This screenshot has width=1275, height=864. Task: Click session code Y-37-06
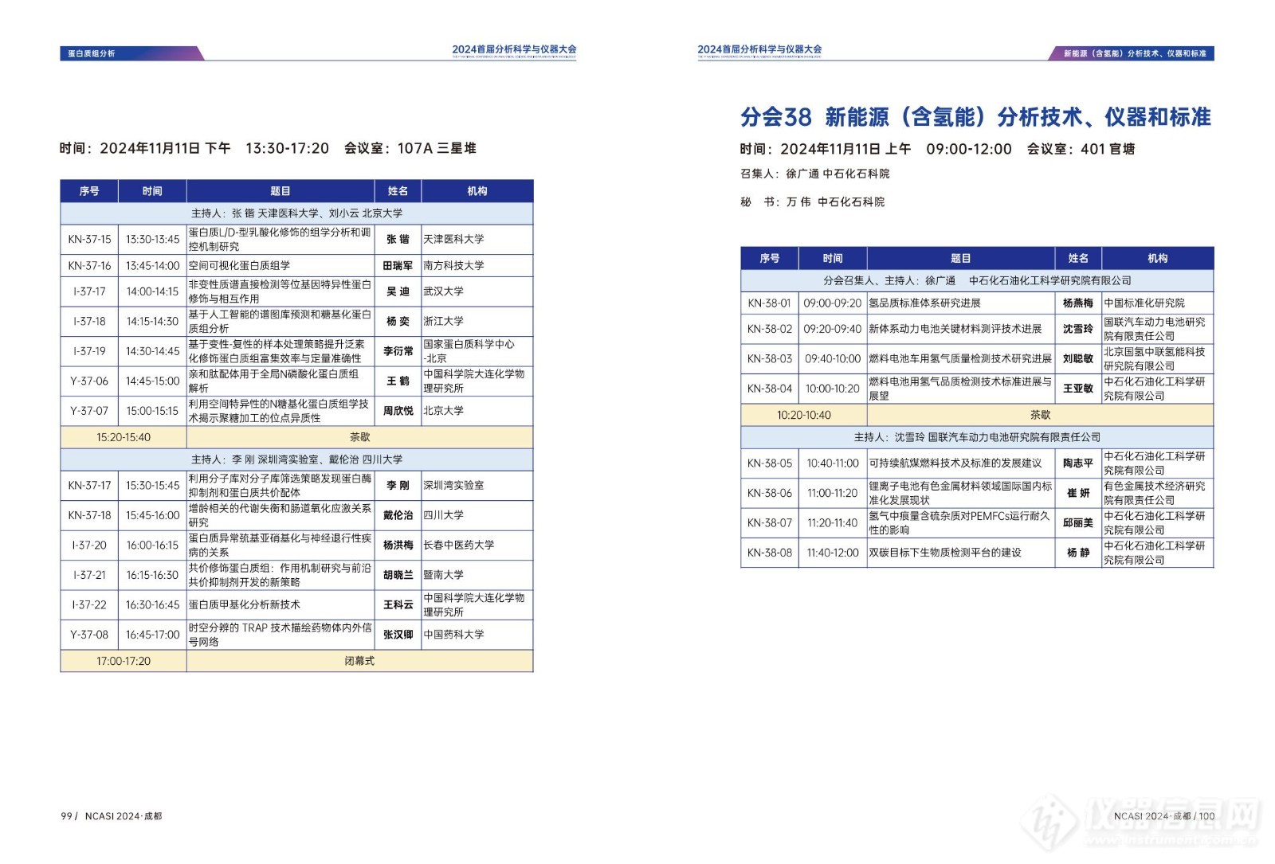point(89,381)
